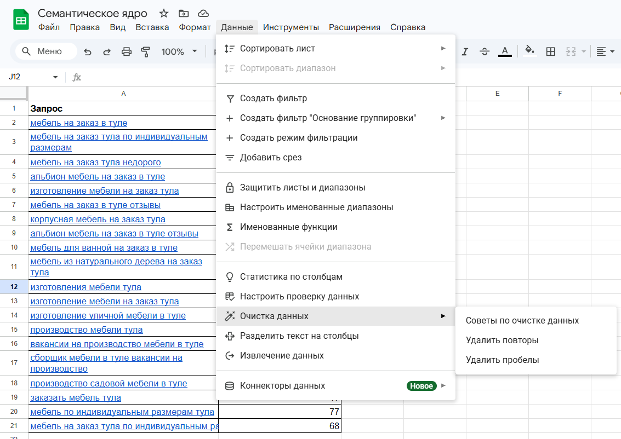
Task: Open the cell name box dropdown
Action: pyautogui.click(x=55, y=77)
